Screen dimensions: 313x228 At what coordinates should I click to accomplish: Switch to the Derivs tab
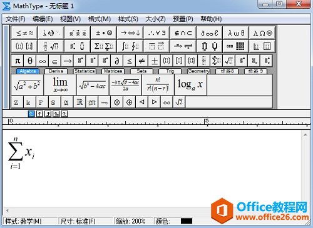[56, 71]
